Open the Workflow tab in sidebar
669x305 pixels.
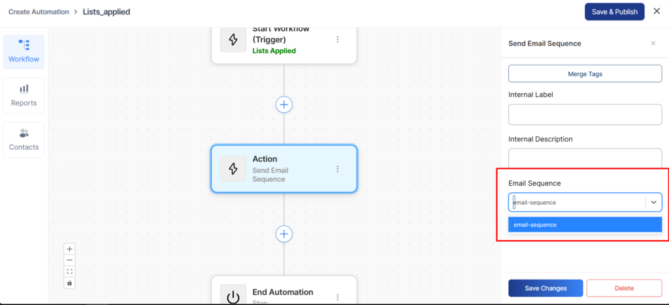tap(24, 51)
